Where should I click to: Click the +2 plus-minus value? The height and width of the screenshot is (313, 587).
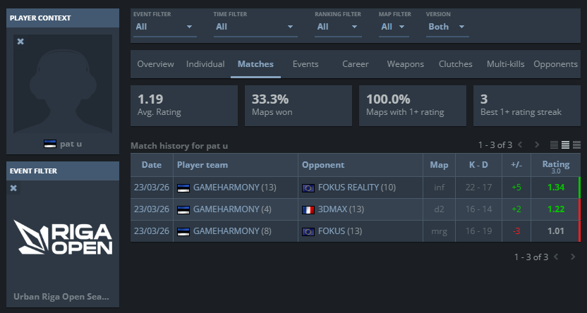[516, 209]
